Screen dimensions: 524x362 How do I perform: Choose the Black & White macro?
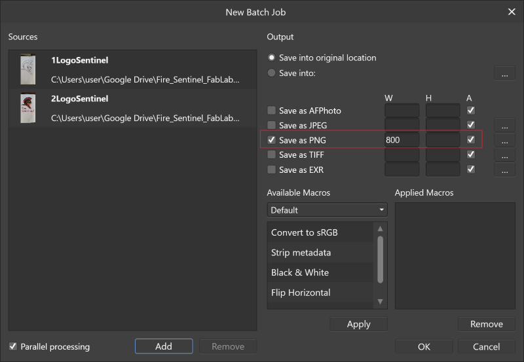tap(300, 272)
